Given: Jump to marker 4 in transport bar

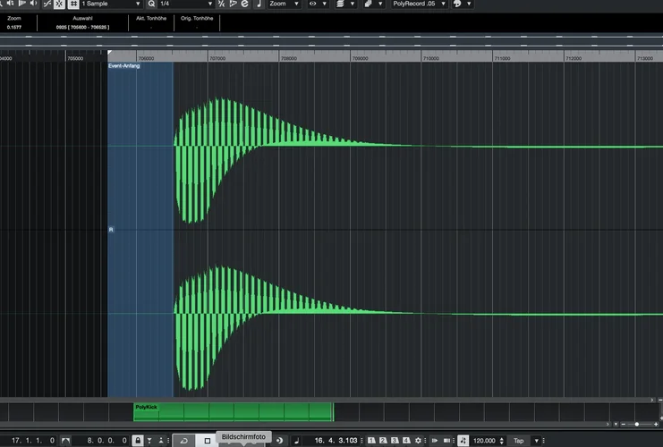Looking at the screenshot, I should point(406,441).
